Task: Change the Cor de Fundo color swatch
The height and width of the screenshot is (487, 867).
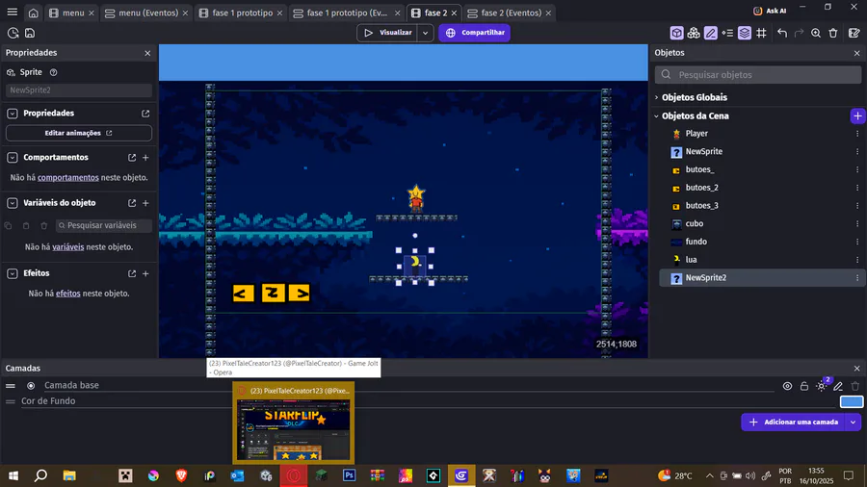Action: point(852,401)
